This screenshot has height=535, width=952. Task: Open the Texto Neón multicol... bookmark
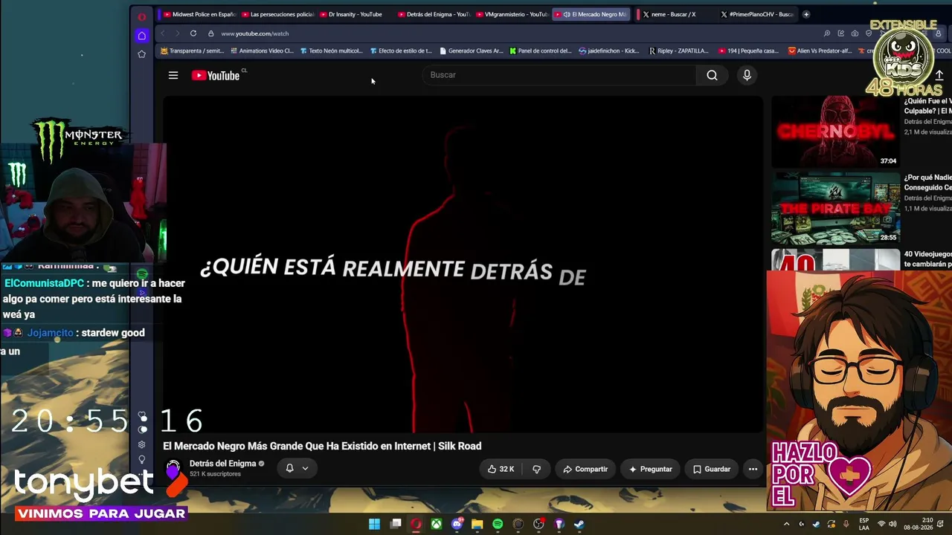pyautogui.click(x=332, y=51)
